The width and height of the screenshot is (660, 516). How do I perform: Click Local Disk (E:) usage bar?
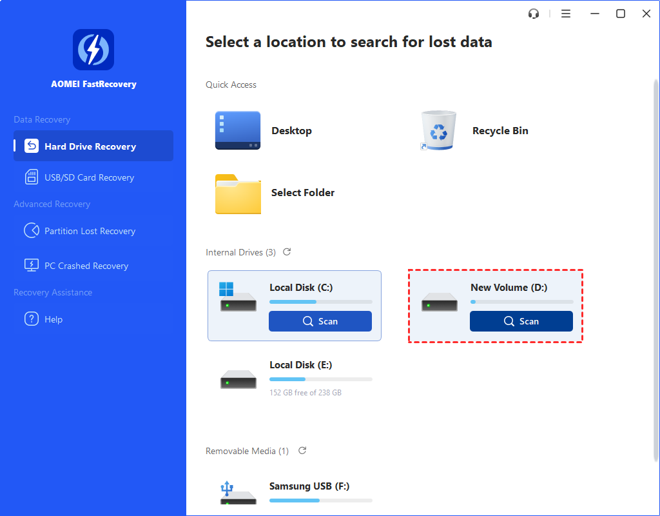tap(321, 379)
